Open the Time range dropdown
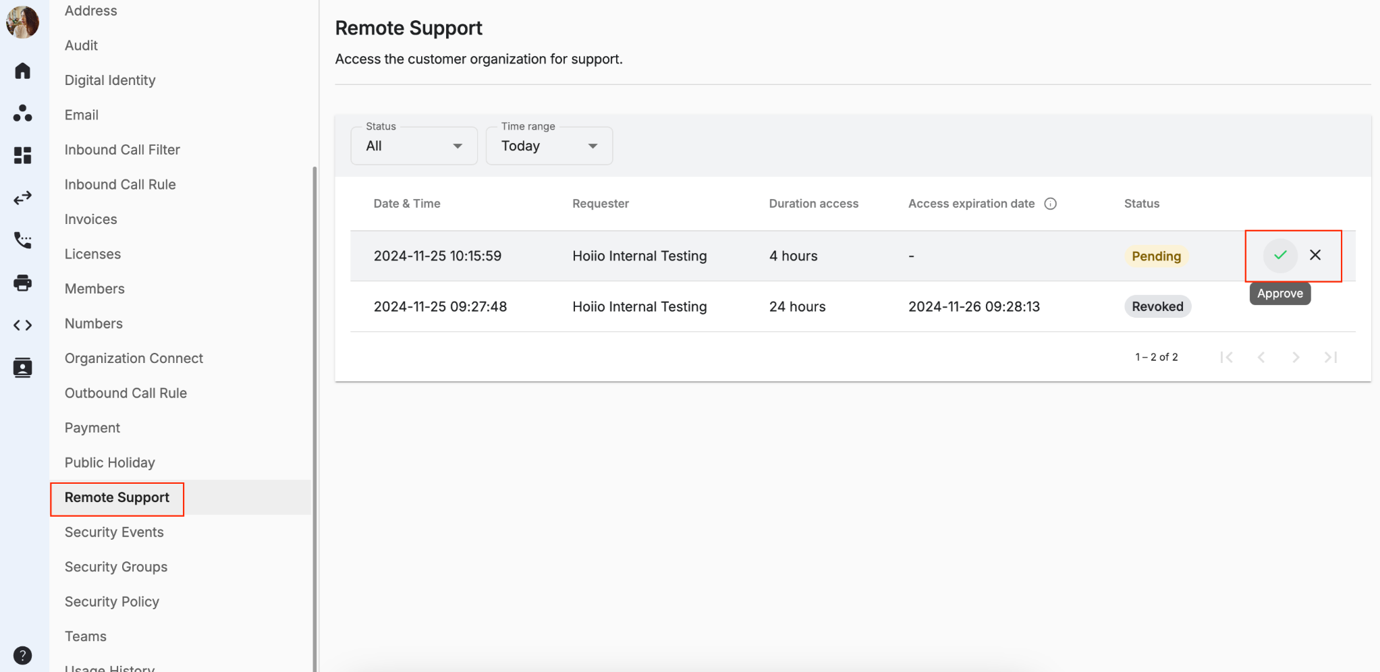The width and height of the screenshot is (1380, 672). point(549,146)
